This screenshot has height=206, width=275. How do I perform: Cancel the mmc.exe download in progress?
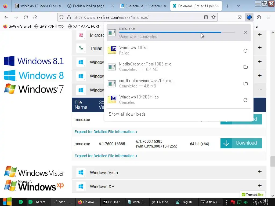(245, 33)
